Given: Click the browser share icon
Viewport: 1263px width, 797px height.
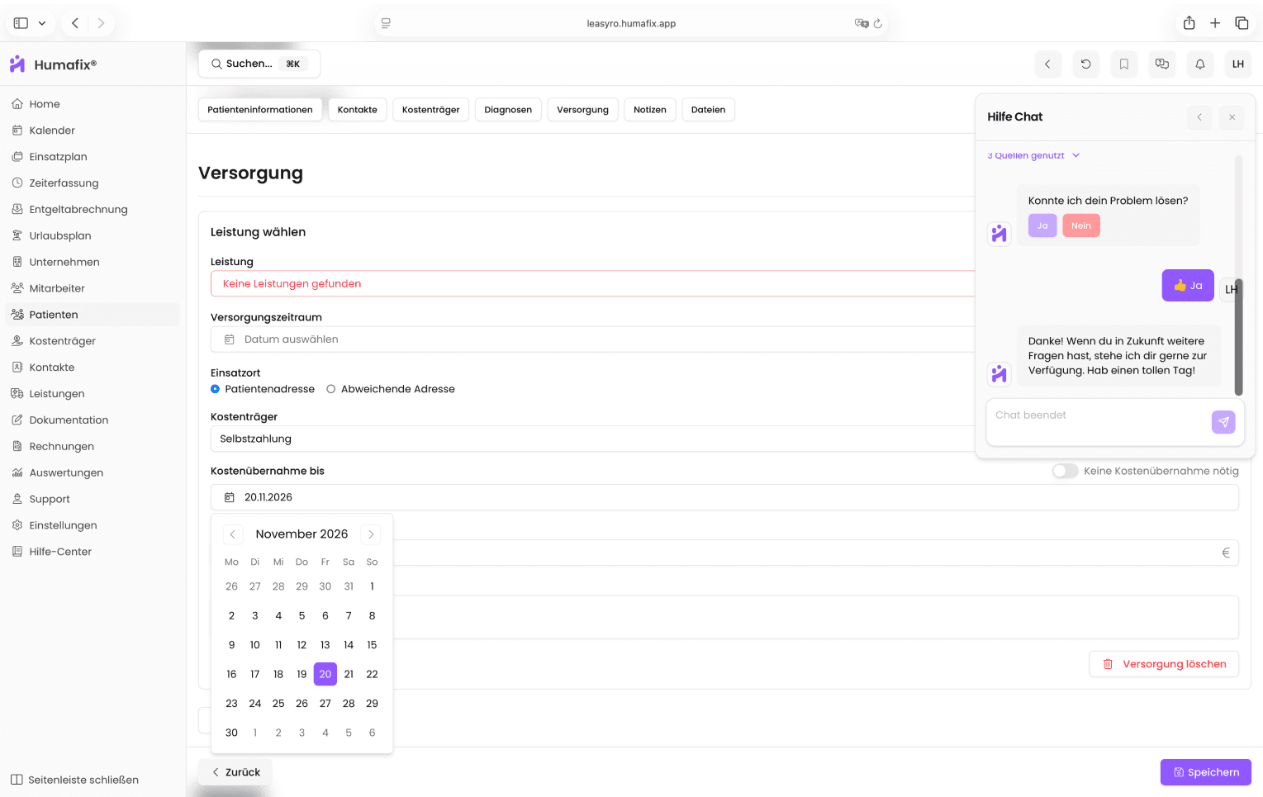Looking at the screenshot, I should click(1189, 23).
